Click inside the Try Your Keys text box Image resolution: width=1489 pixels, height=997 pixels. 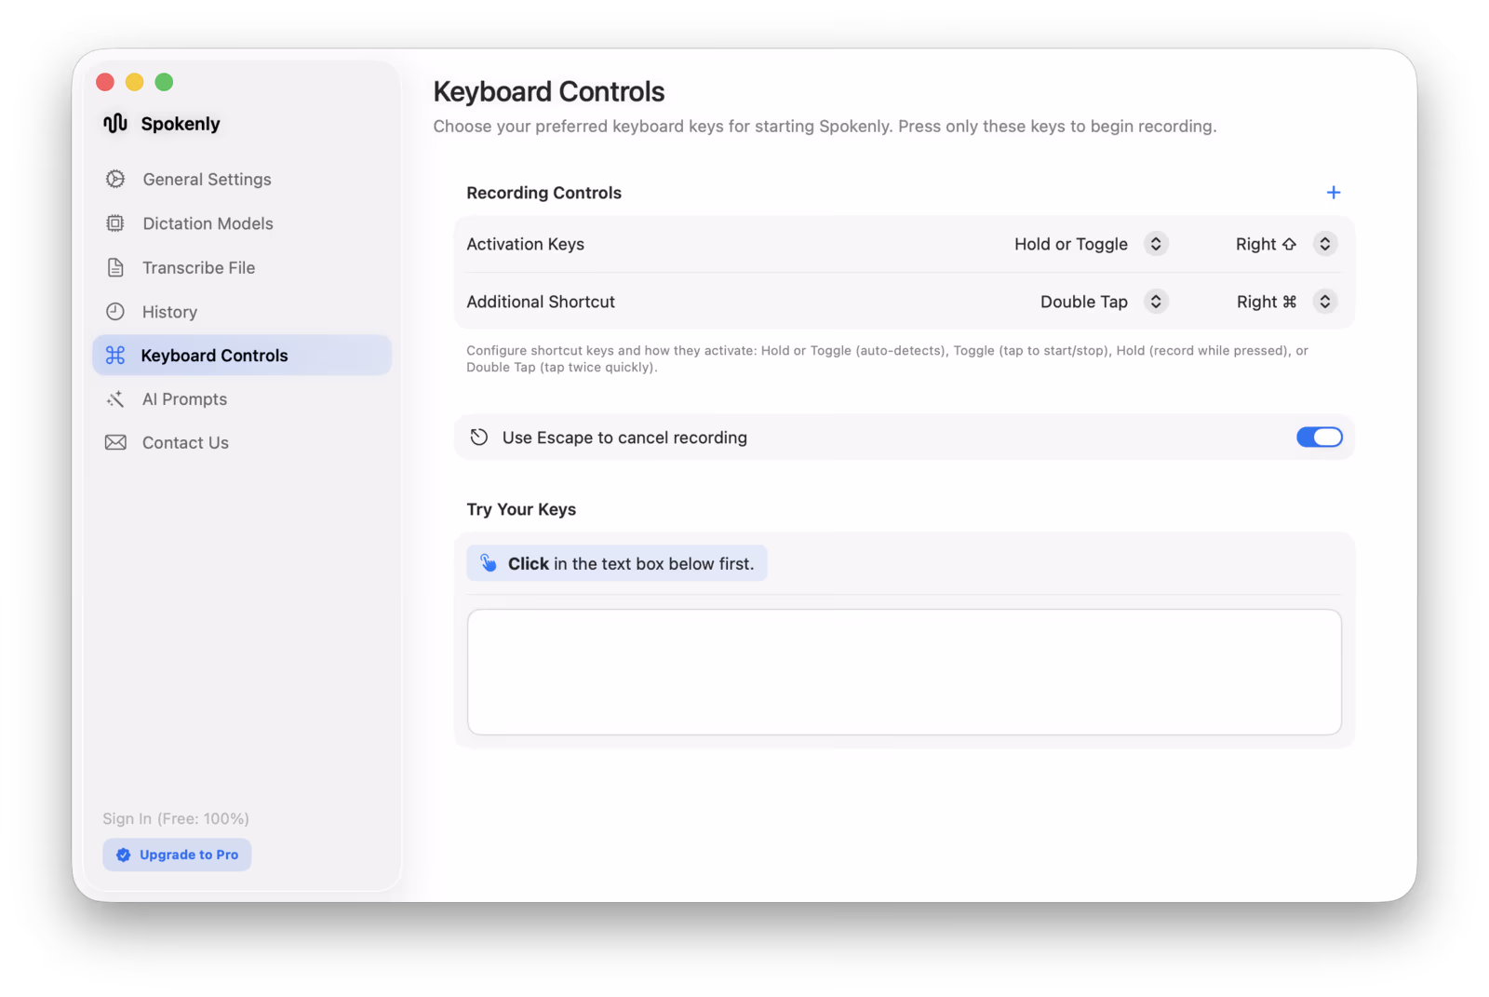click(904, 671)
